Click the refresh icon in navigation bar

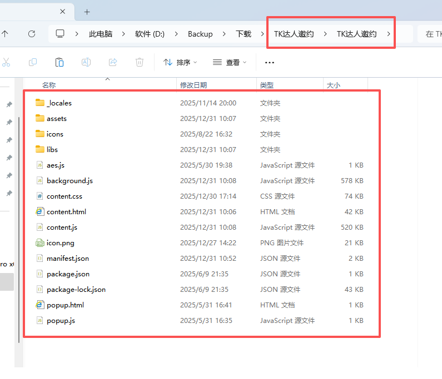(32, 34)
